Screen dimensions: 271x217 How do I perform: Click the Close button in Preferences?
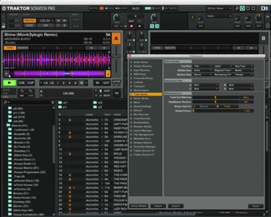pos(256,206)
